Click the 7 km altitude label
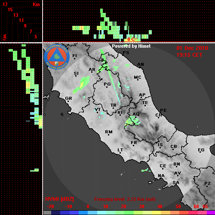 [31, 31]
